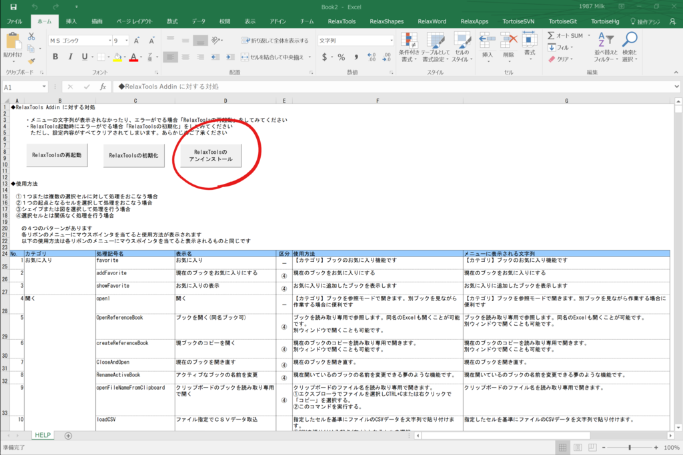Toggle Bold formatting
The image size is (683, 455).
tap(55, 57)
